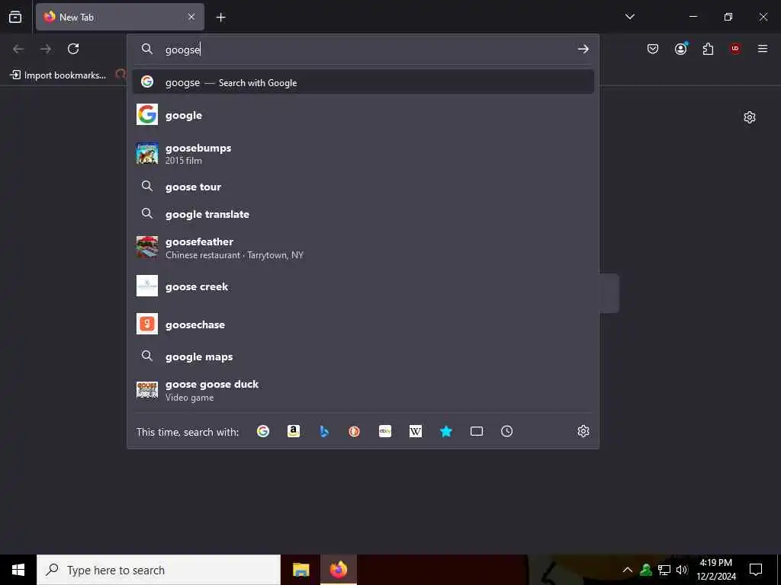Open a new tab with plus button
The width and height of the screenshot is (781, 585).
(x=220, y=18)
